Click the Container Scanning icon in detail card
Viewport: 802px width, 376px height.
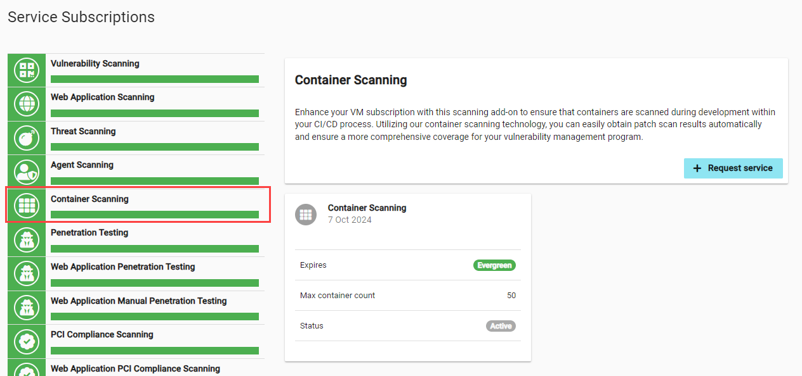click(306, 215)
